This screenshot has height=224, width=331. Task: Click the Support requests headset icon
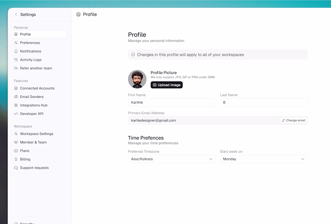[16, 168]
